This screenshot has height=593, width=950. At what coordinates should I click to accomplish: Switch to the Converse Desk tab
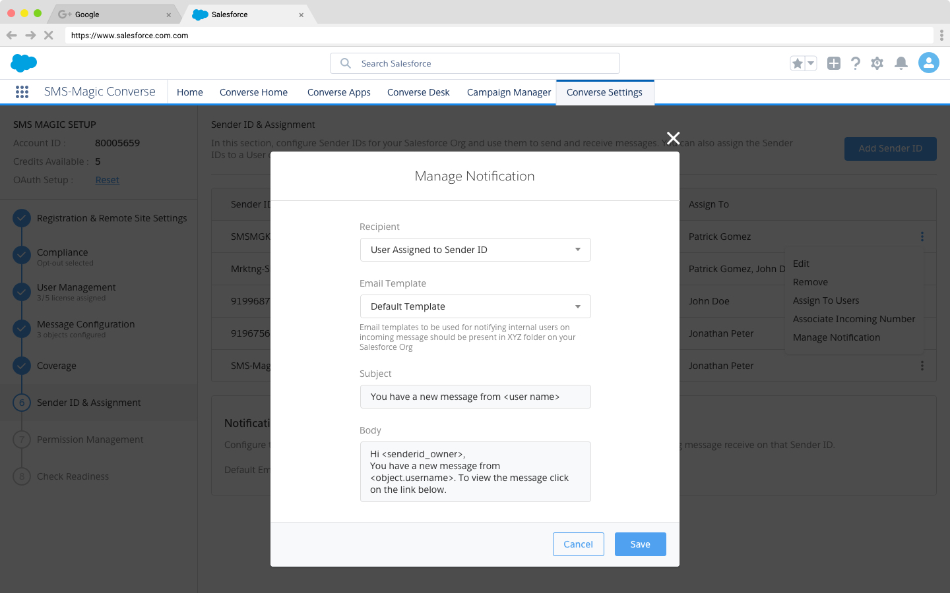coord(418,92)
